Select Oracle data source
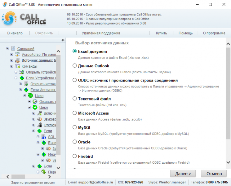The width and height of the screenshot is (231, 186). tap(74, 142)
